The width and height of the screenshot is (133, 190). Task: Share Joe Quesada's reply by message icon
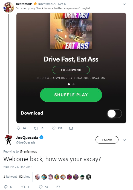(58, 187)
